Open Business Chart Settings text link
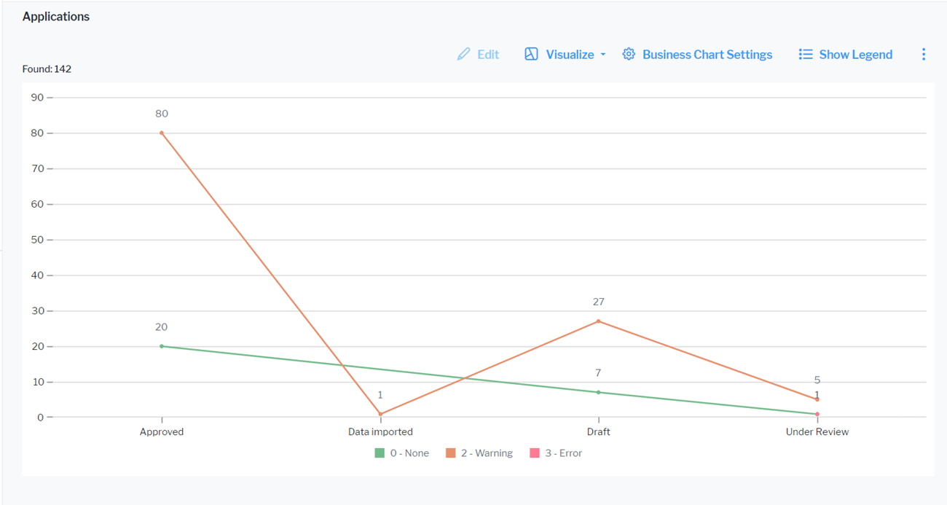947x505 pixels. point(707,55)
